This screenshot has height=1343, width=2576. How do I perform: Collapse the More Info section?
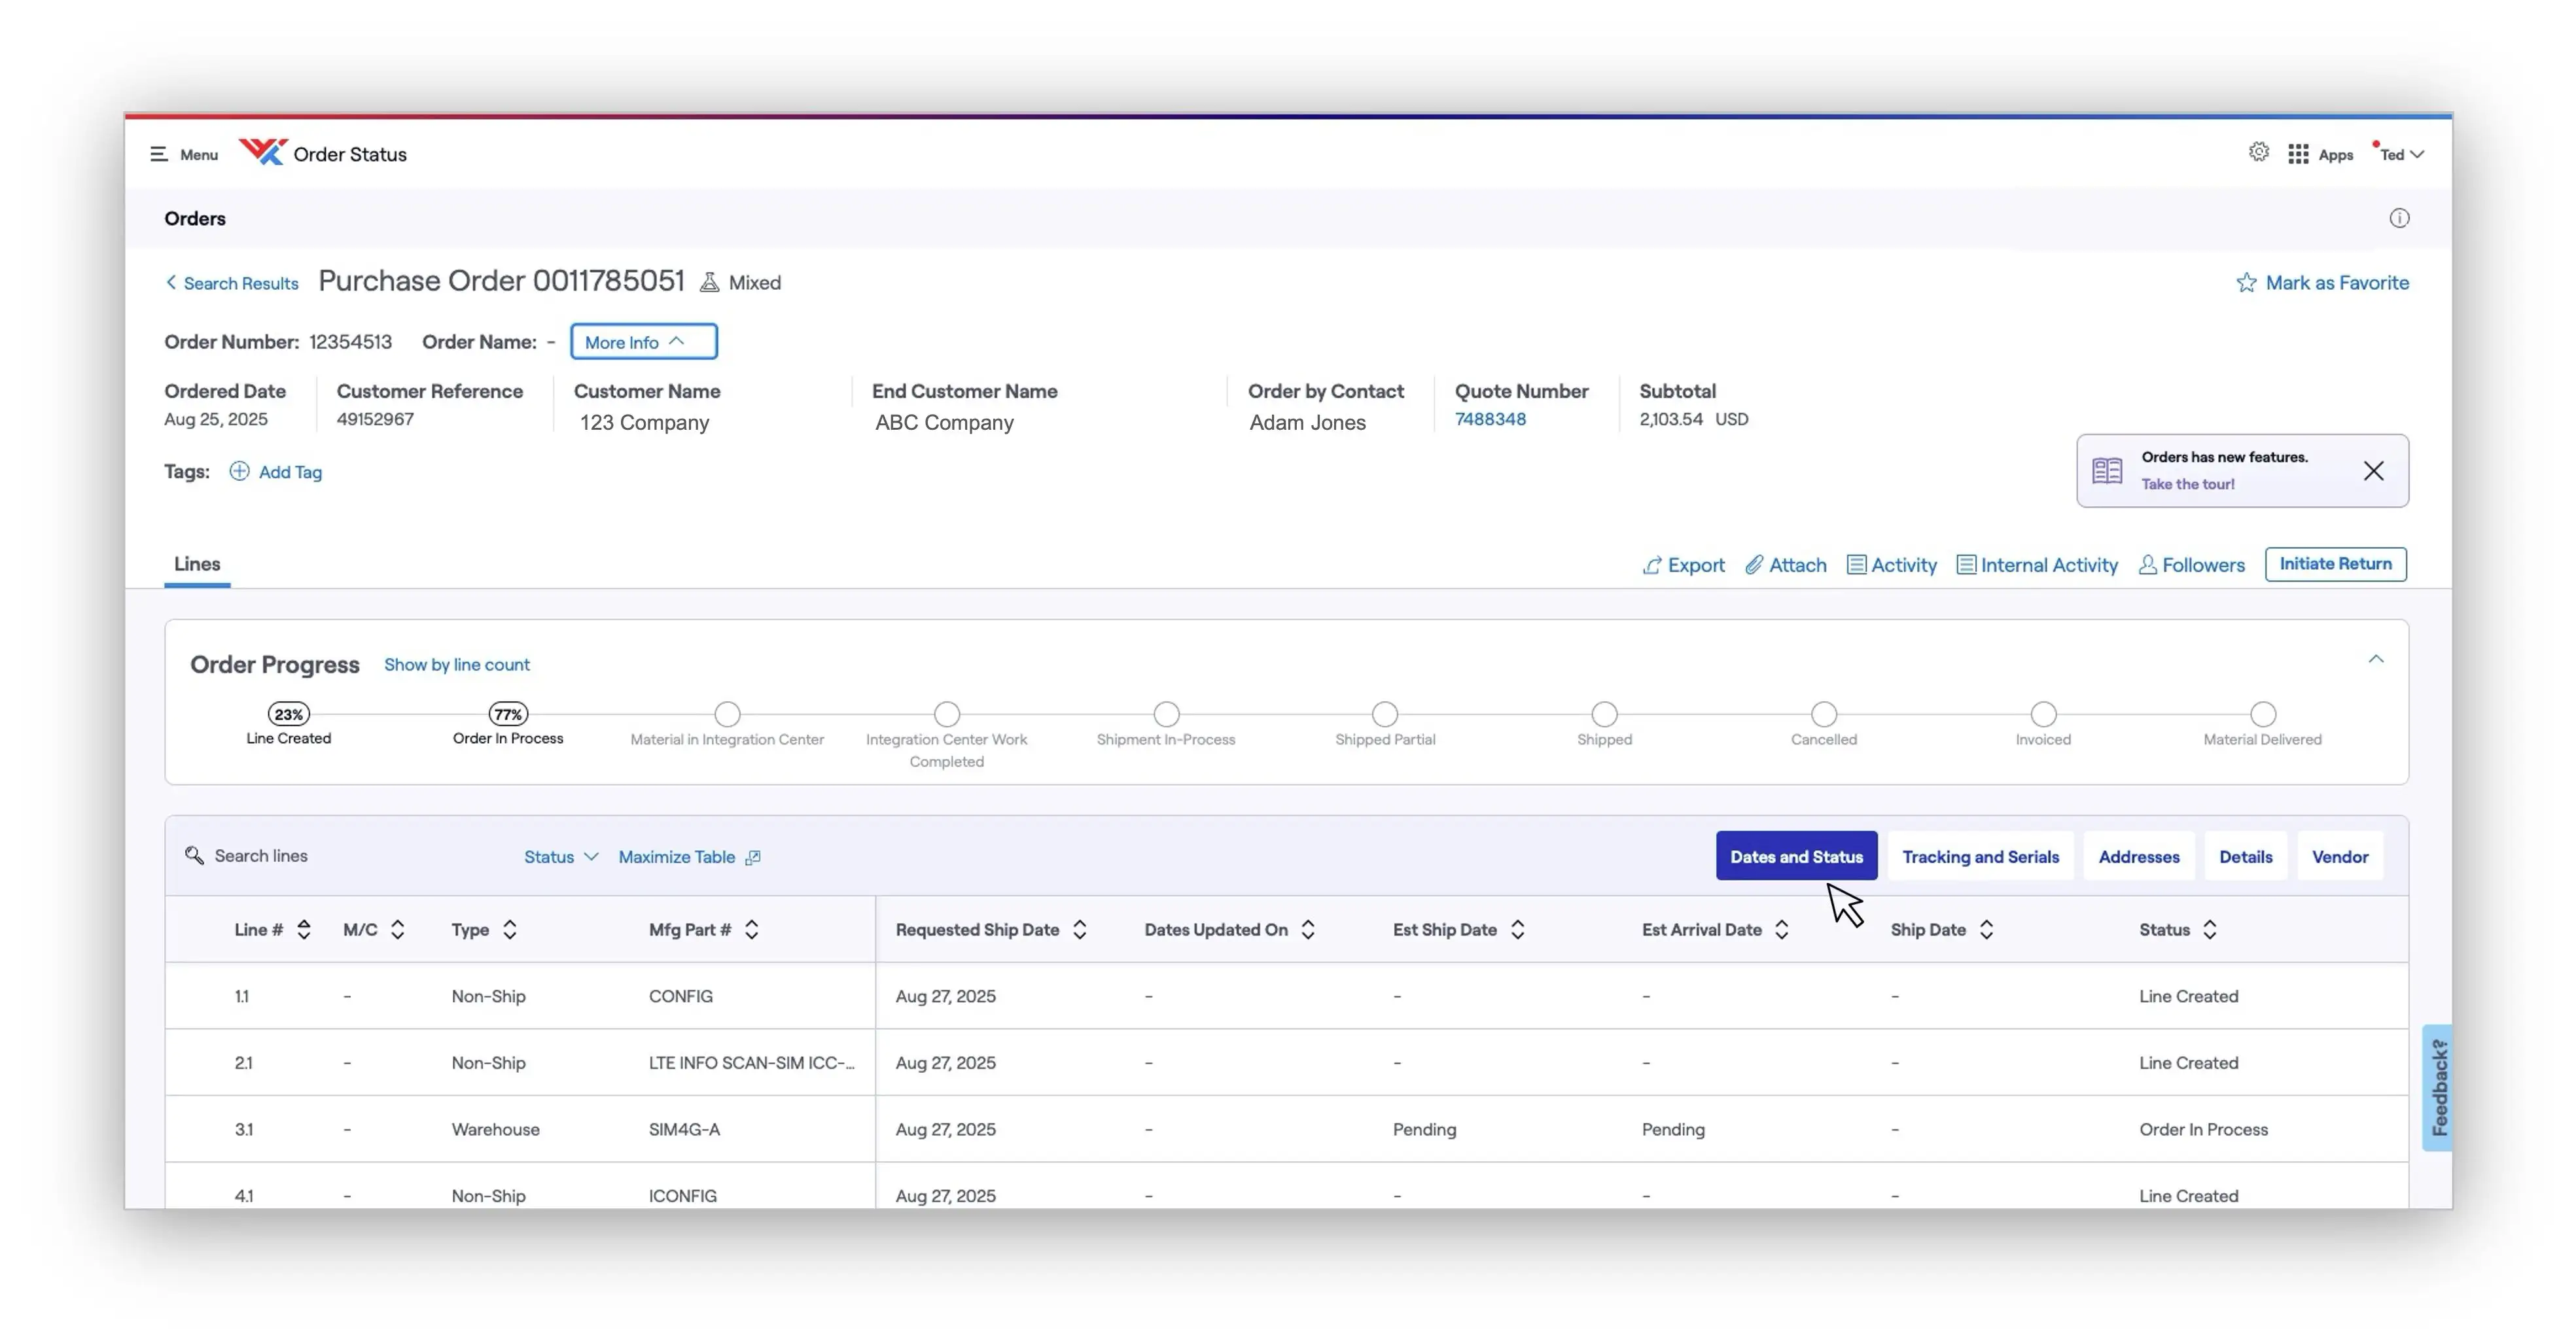[x=643, y=342]
